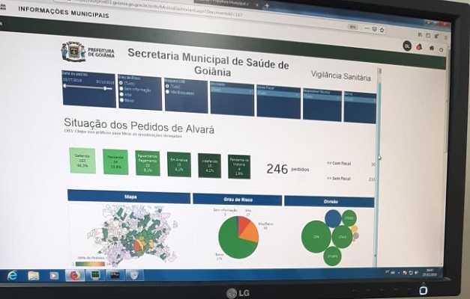
Task: Click the 90% zoom indicator
Action: pos(353,27)
